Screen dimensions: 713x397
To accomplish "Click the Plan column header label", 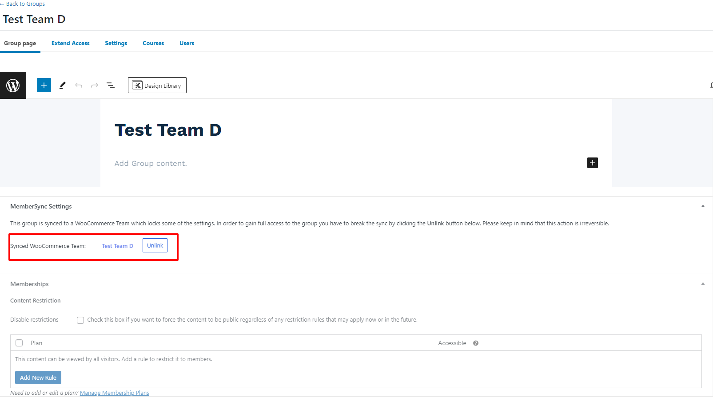I will pos(36,343).
